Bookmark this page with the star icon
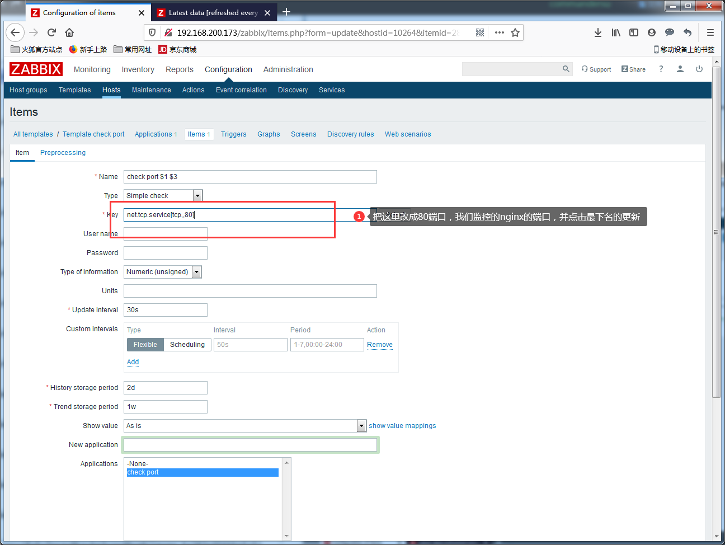This screenshot has height=545, width=725. pos(515,32)
